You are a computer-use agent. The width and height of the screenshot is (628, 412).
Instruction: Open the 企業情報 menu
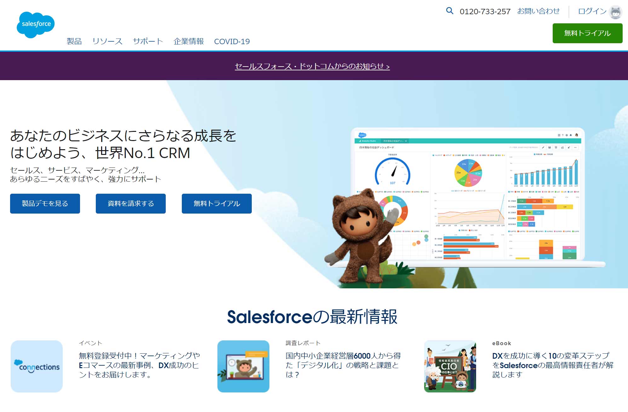(188, 41)
